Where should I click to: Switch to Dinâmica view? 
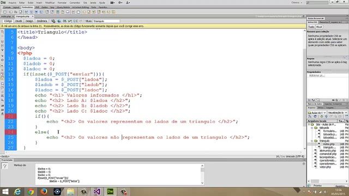42,21
